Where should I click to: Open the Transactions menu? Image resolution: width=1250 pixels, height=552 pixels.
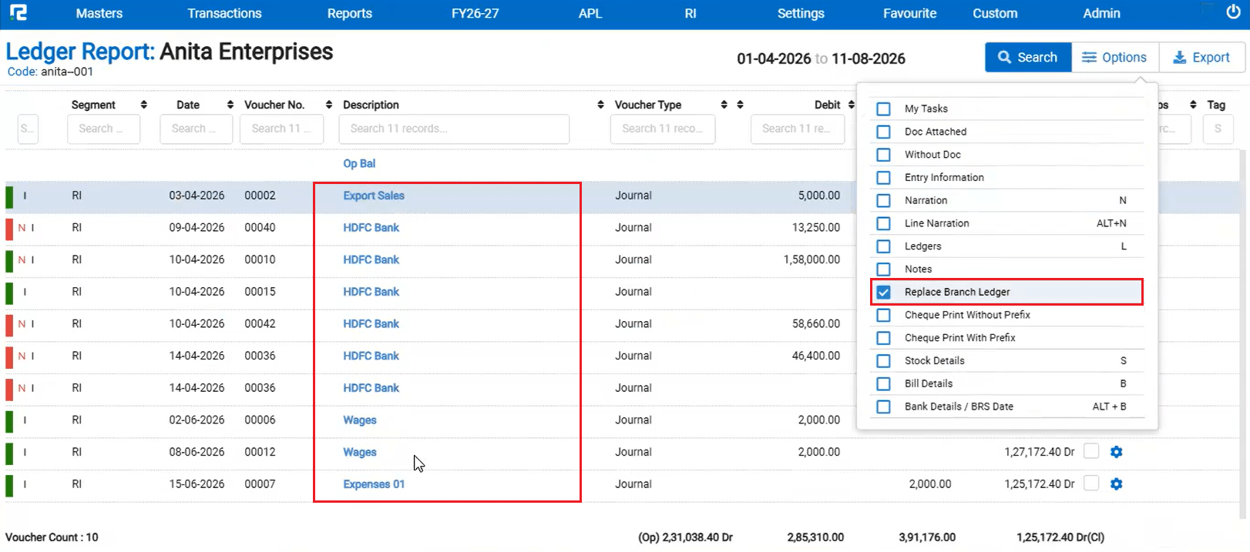[x=224, y=13]
